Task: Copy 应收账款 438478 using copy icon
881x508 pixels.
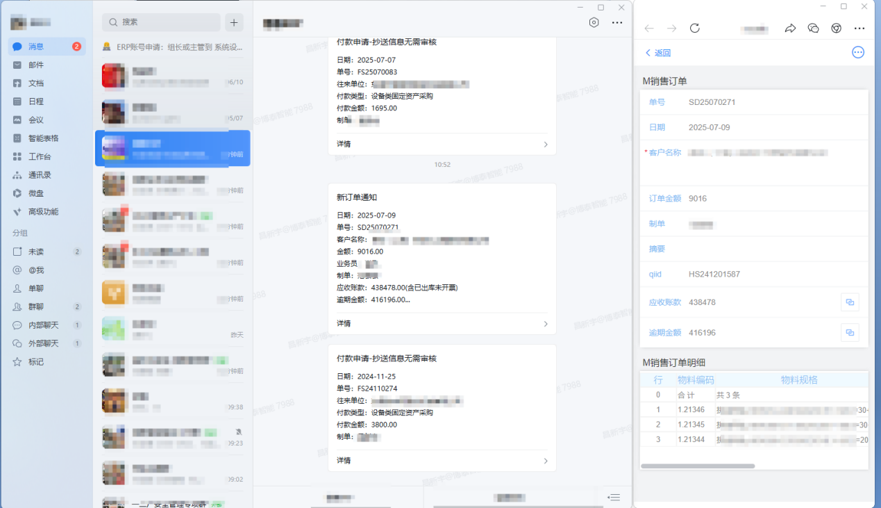Action: [850, 302]
